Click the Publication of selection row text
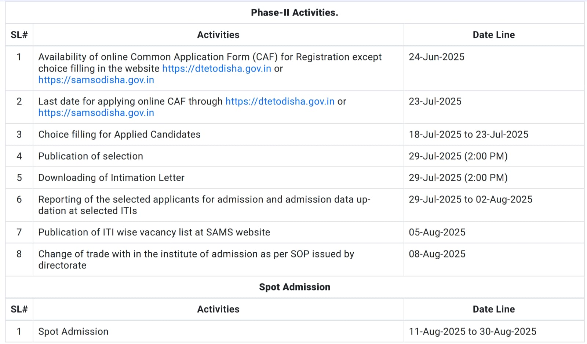Viewport: 587px width, 344px height. pyautogui.click(x=91, y=156)
